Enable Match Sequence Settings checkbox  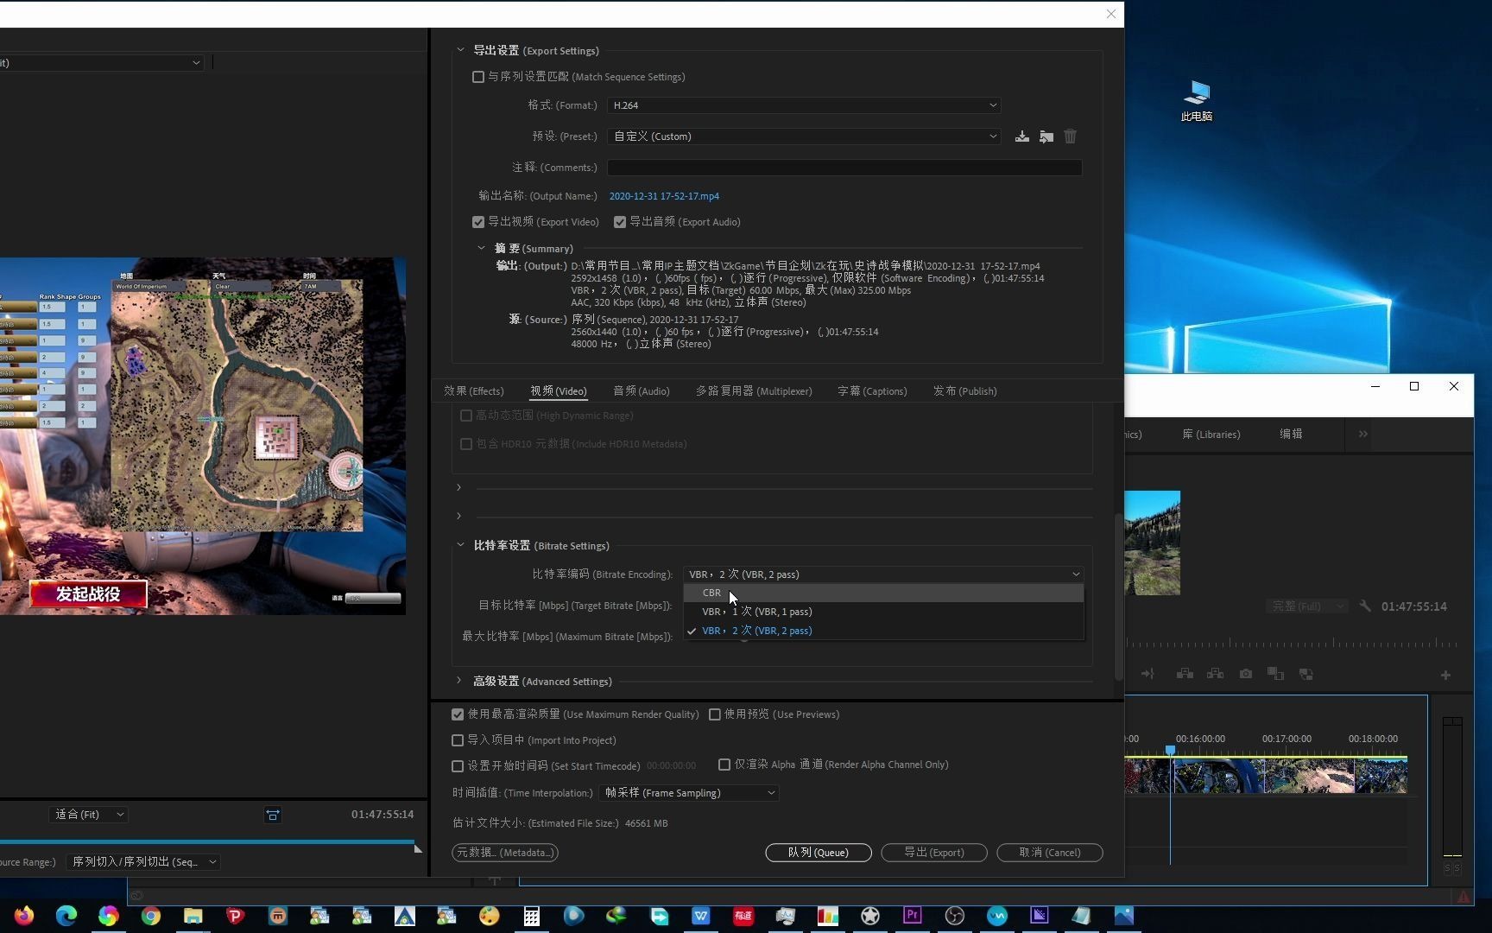[478, 77]
